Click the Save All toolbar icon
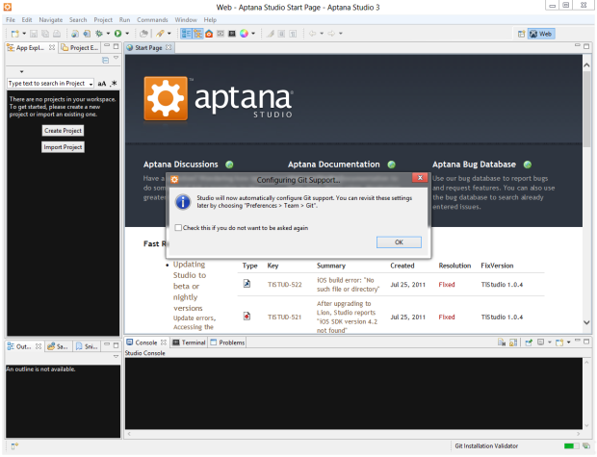 45,34
